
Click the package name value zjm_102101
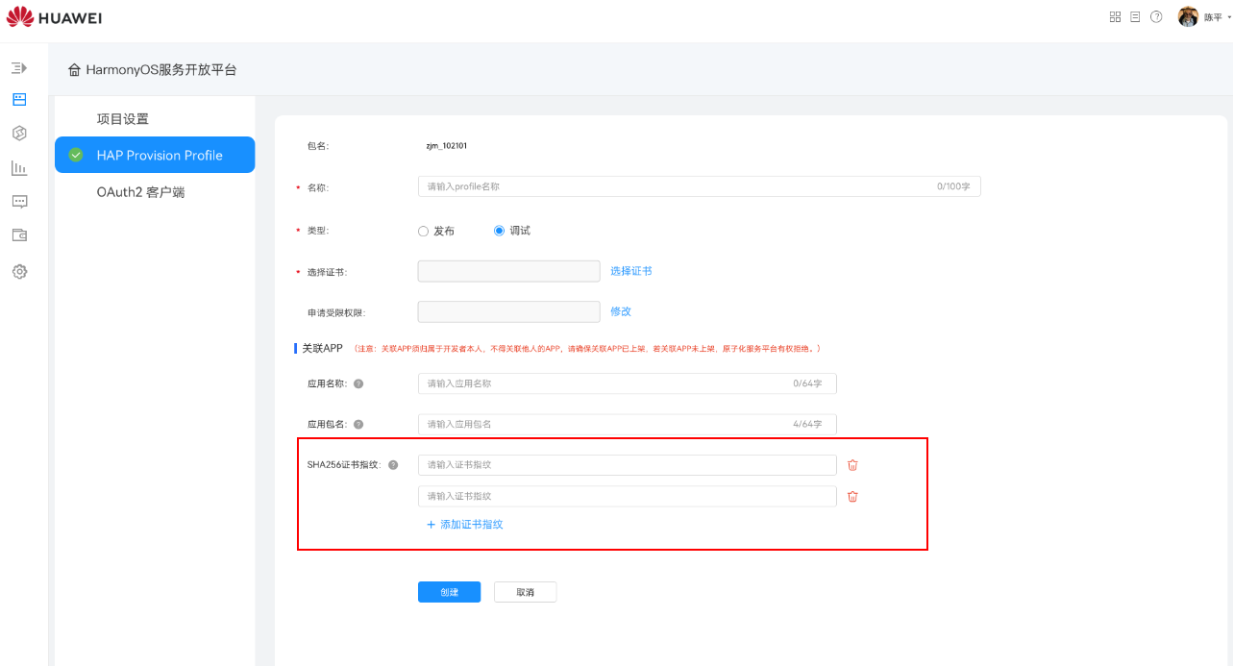coord(447,146)
